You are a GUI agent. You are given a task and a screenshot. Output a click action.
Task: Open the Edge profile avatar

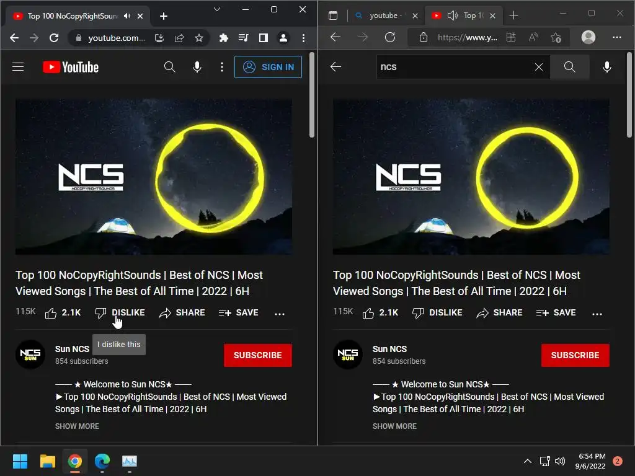point(588,37)
